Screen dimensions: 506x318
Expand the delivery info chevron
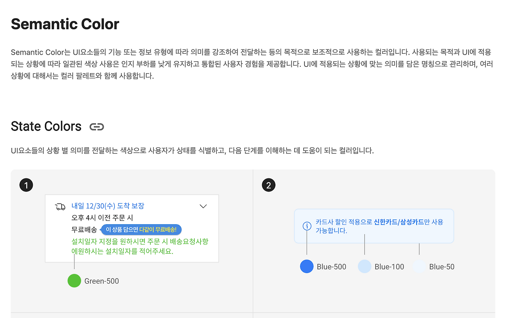pos(203,206)
